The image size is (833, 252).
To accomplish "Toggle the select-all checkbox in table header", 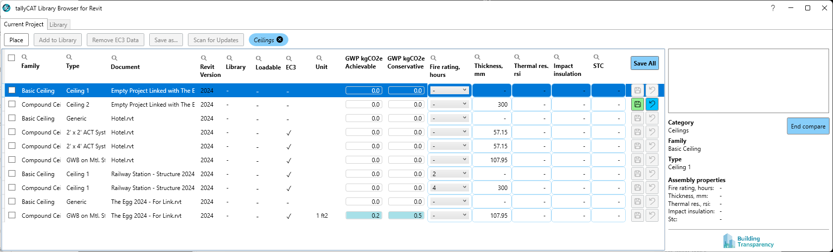I will 11,58.
